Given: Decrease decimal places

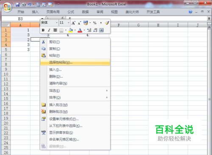Looking at the screenshot, I should 95,30.
